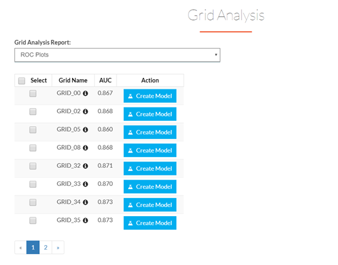Image resolution: width=338 pixels, height=265 pixels.
Task: Create Model for GRID_35
Action: (x=150, y=223)
